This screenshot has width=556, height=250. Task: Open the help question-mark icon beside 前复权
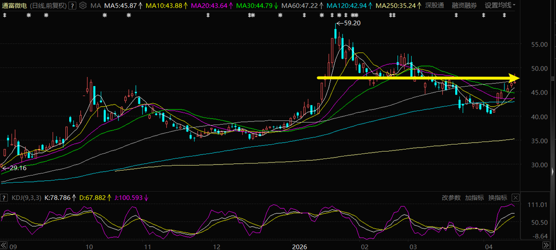(x=72, y=5)
